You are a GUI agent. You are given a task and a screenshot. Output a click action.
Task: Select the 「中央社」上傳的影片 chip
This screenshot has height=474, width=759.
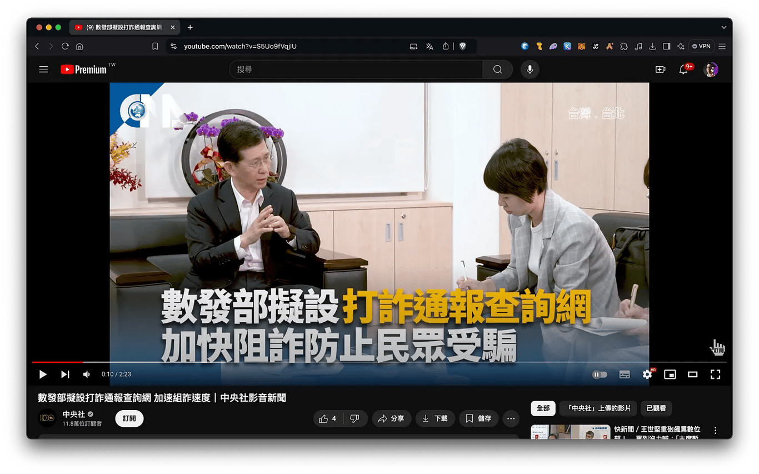pyautogui.click(x=598, y=408)
